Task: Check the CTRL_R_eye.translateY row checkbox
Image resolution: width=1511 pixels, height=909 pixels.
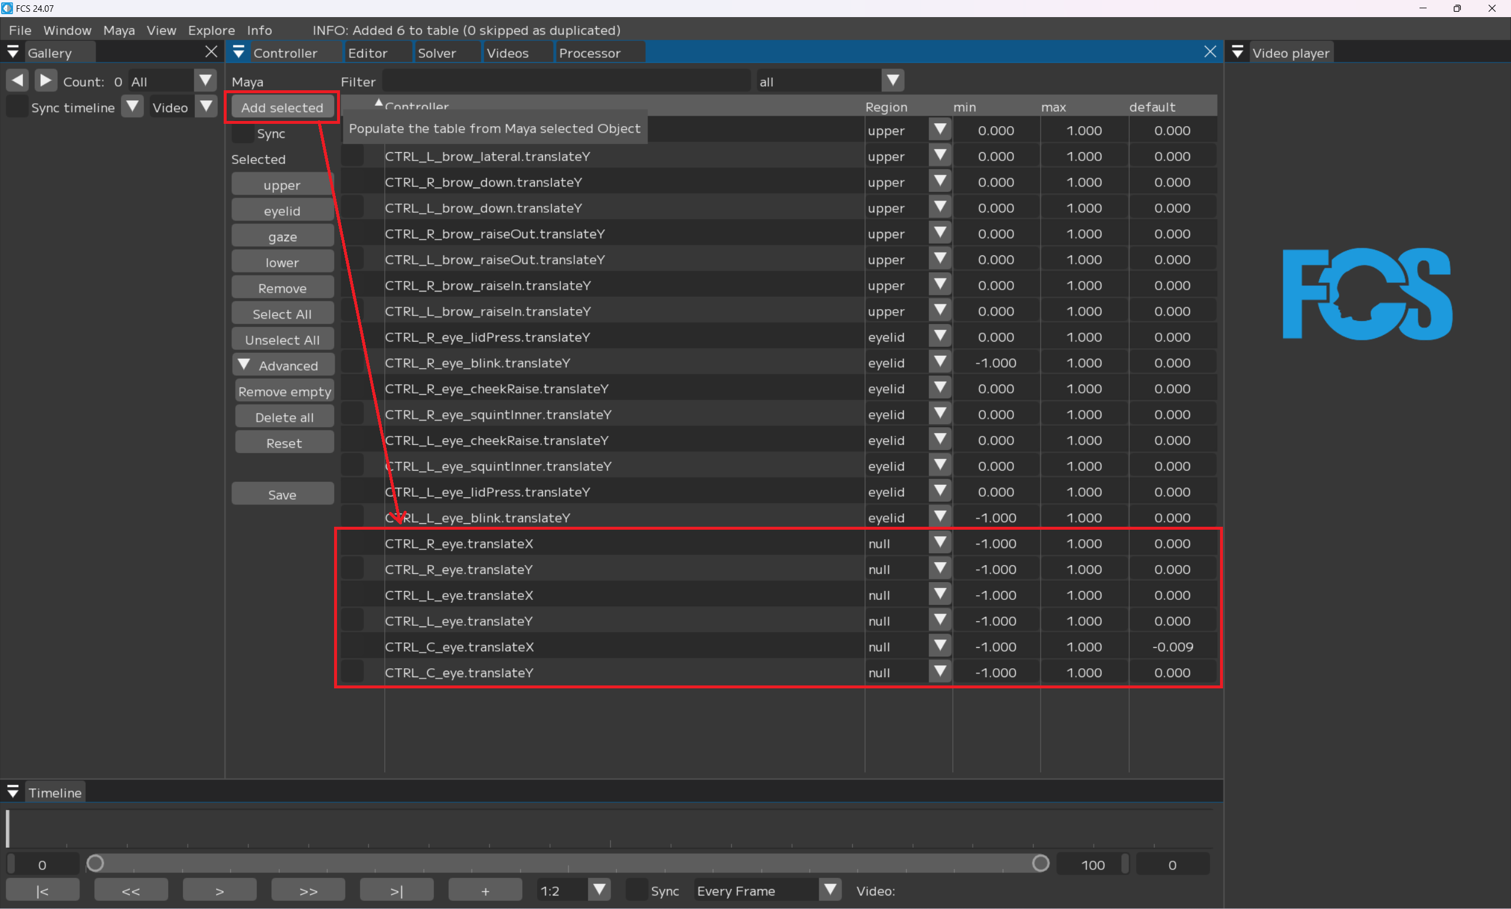Action: 352,569
